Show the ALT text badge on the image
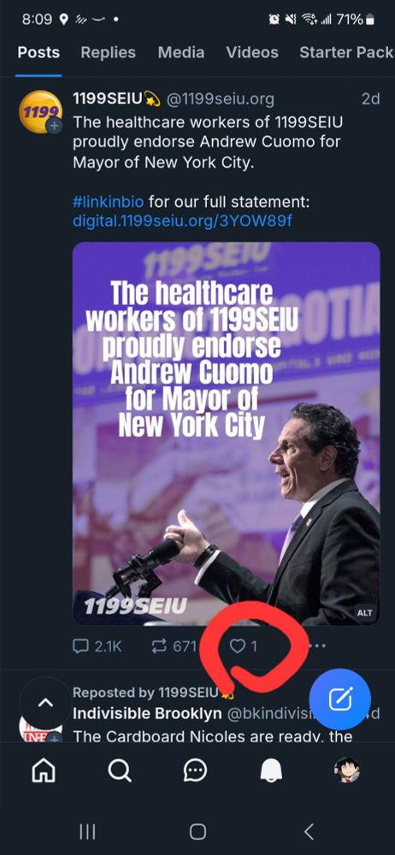Image resolution: width=395 pixels, height=855 pixels. [364, 613]
